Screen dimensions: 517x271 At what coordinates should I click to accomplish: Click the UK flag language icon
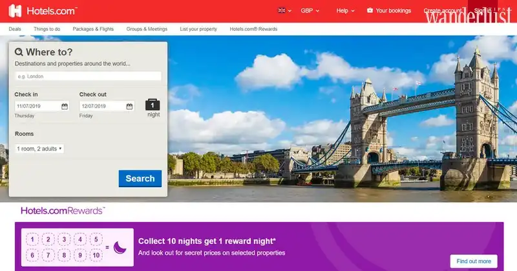pyautogui.click(x=282, y=10)
